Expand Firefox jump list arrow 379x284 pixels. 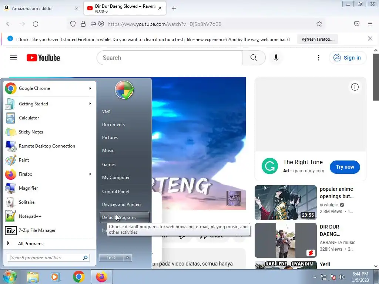coord(90,174)
